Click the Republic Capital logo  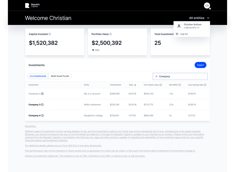click(32, 5)
